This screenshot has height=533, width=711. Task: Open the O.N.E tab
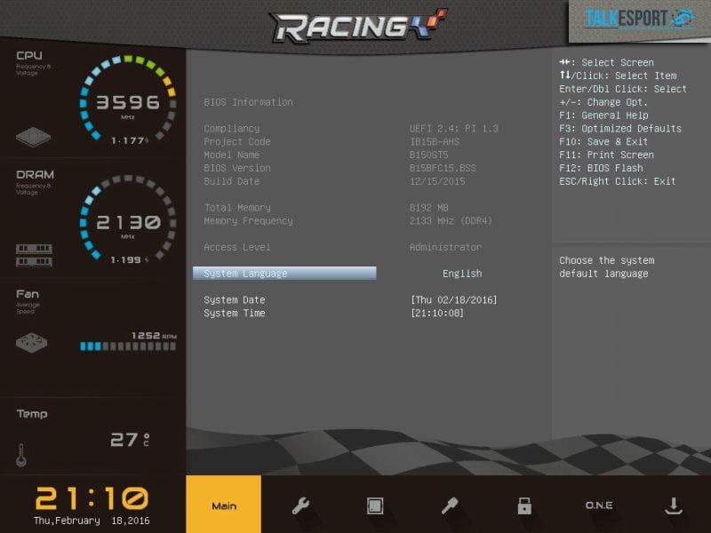coord(598,505)
